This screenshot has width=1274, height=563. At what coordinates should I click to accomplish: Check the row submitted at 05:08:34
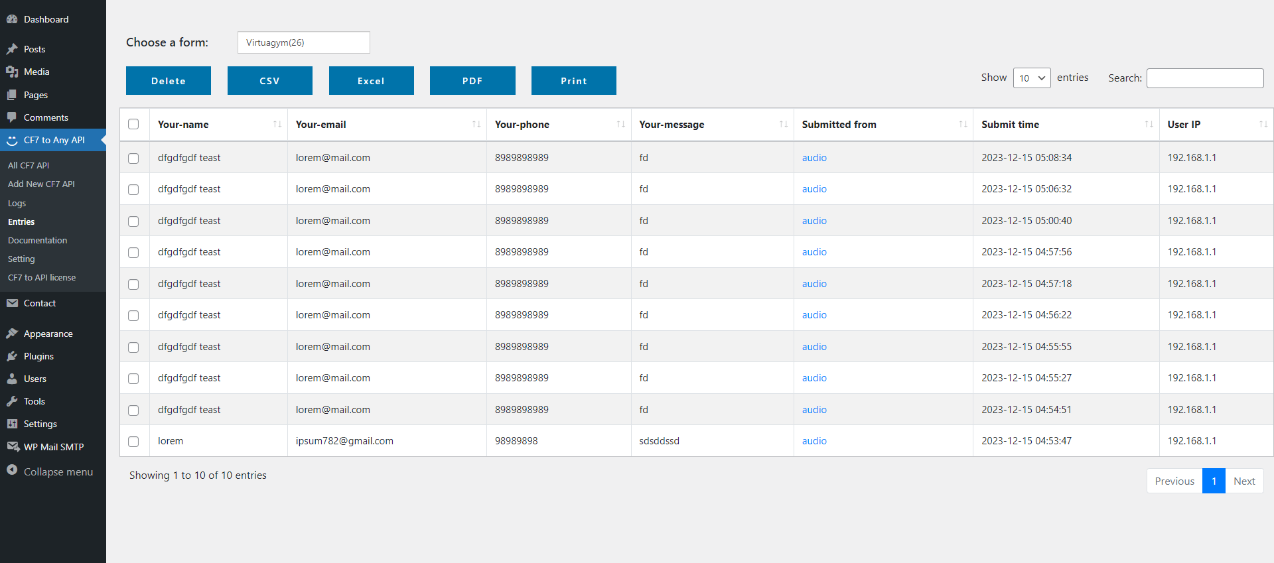[133, 158]
